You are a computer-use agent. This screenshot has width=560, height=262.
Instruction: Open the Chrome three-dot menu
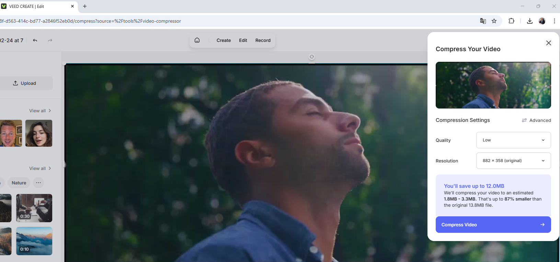(554, 21)
